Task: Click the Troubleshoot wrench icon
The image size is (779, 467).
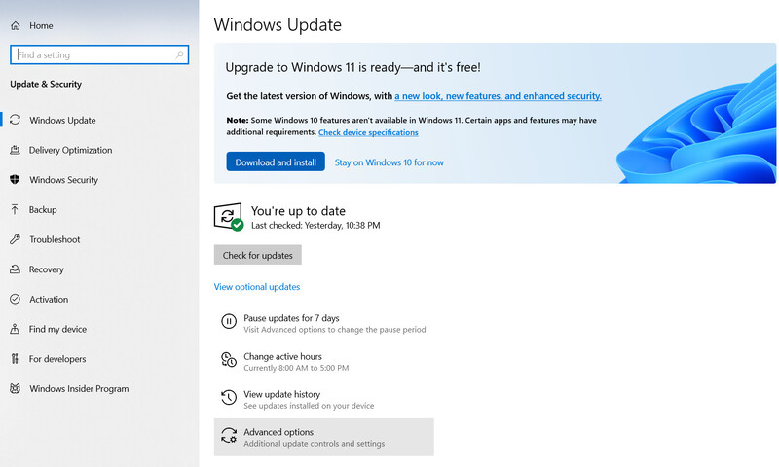Action: click(x=15, y=239)
